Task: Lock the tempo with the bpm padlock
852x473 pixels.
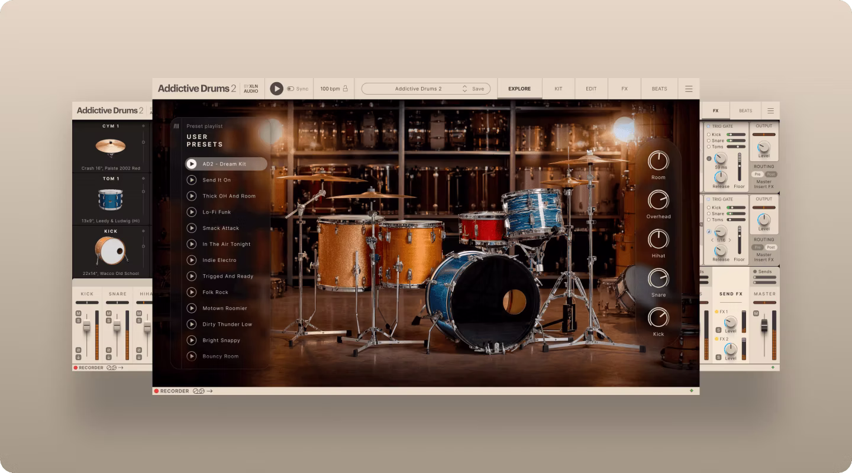Action: click(x=346, y=89)
